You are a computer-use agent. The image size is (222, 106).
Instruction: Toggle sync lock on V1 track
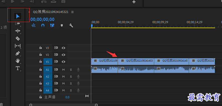(x=56, y=62)
